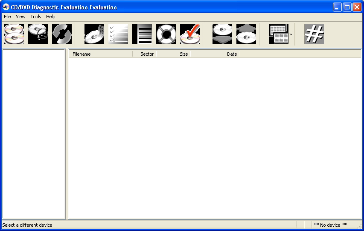Sort by the Sector column header

(x=144, y=54)
